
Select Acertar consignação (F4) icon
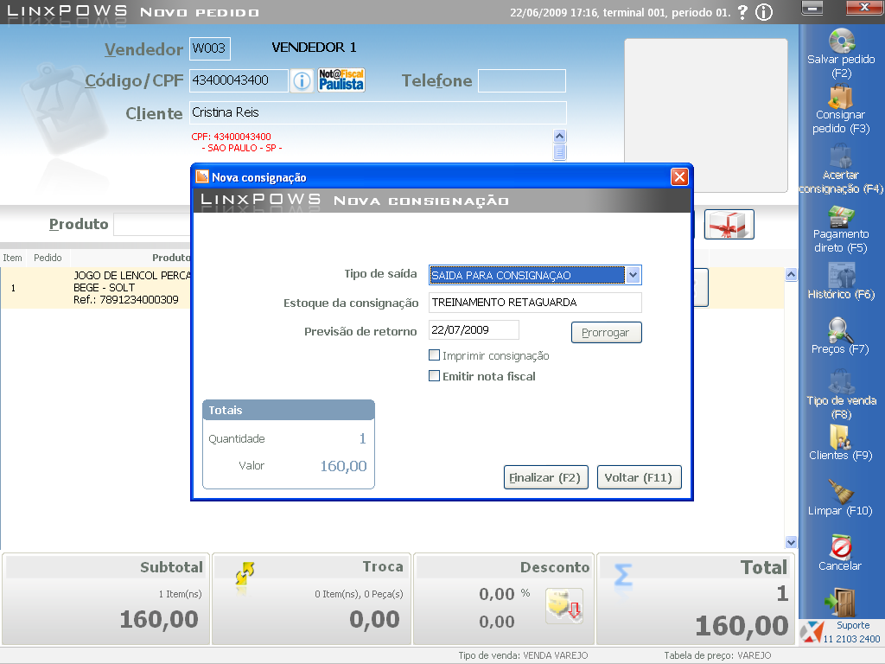click(840, 156)
